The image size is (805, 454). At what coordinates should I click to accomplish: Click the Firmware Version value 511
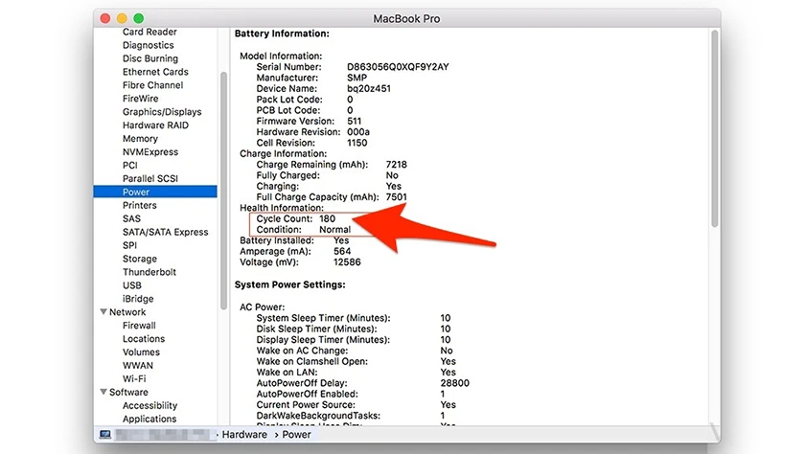pyautogui.click(x=355, y=121)
